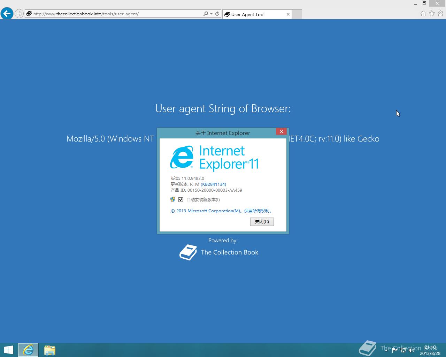
Task: Click the heading User agent String of Browser
Action: click(x=223, y=109)
